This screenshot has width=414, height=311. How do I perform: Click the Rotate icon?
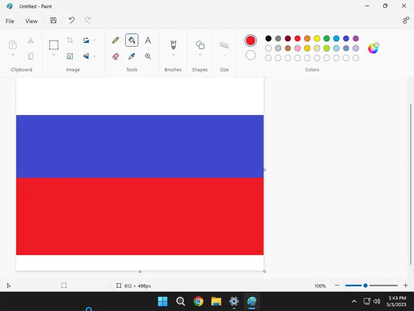[86, 40]
